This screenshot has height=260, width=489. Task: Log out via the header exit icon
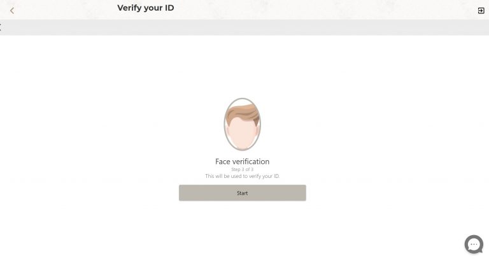pos(481,10)
